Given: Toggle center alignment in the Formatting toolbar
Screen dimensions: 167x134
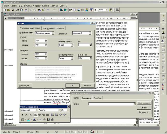Looking at the screenshot, I should coord(40,115).
